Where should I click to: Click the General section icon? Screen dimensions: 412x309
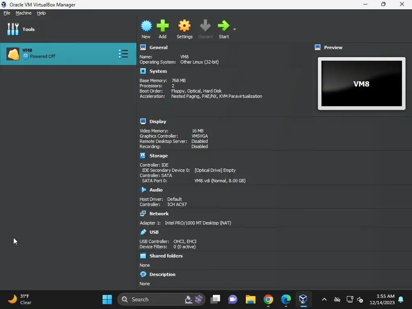pos(143,47)
